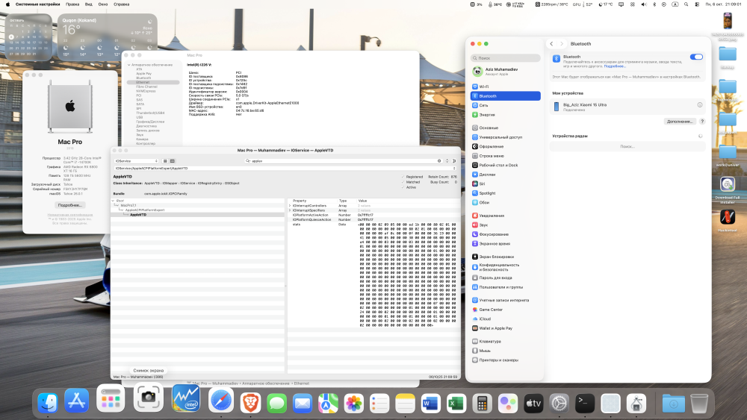Open Intel Power Gadget from Dock
747x420 pixels.
click(186, 398)
